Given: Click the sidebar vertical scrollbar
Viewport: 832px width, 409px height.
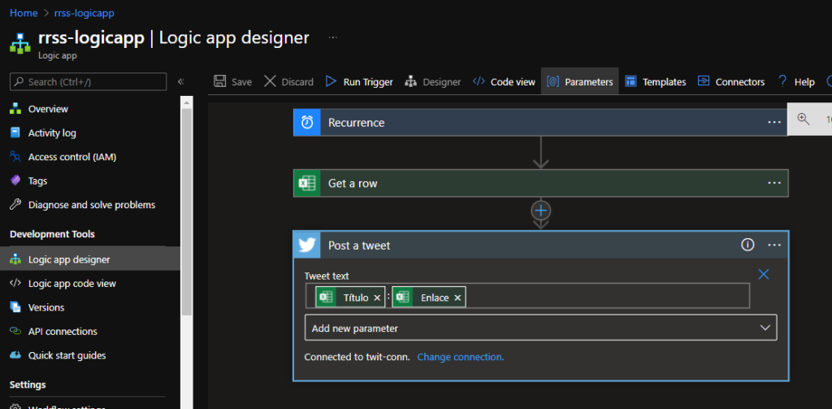Looking at the screenshot, I should click(186, 212).
